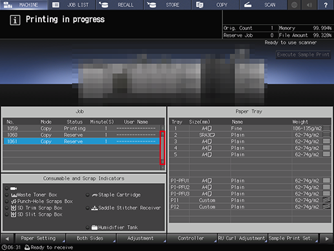The width and height of the screenshot is (334, 251).
Task: Open help with question mark icon
Action: pos(326,5)
